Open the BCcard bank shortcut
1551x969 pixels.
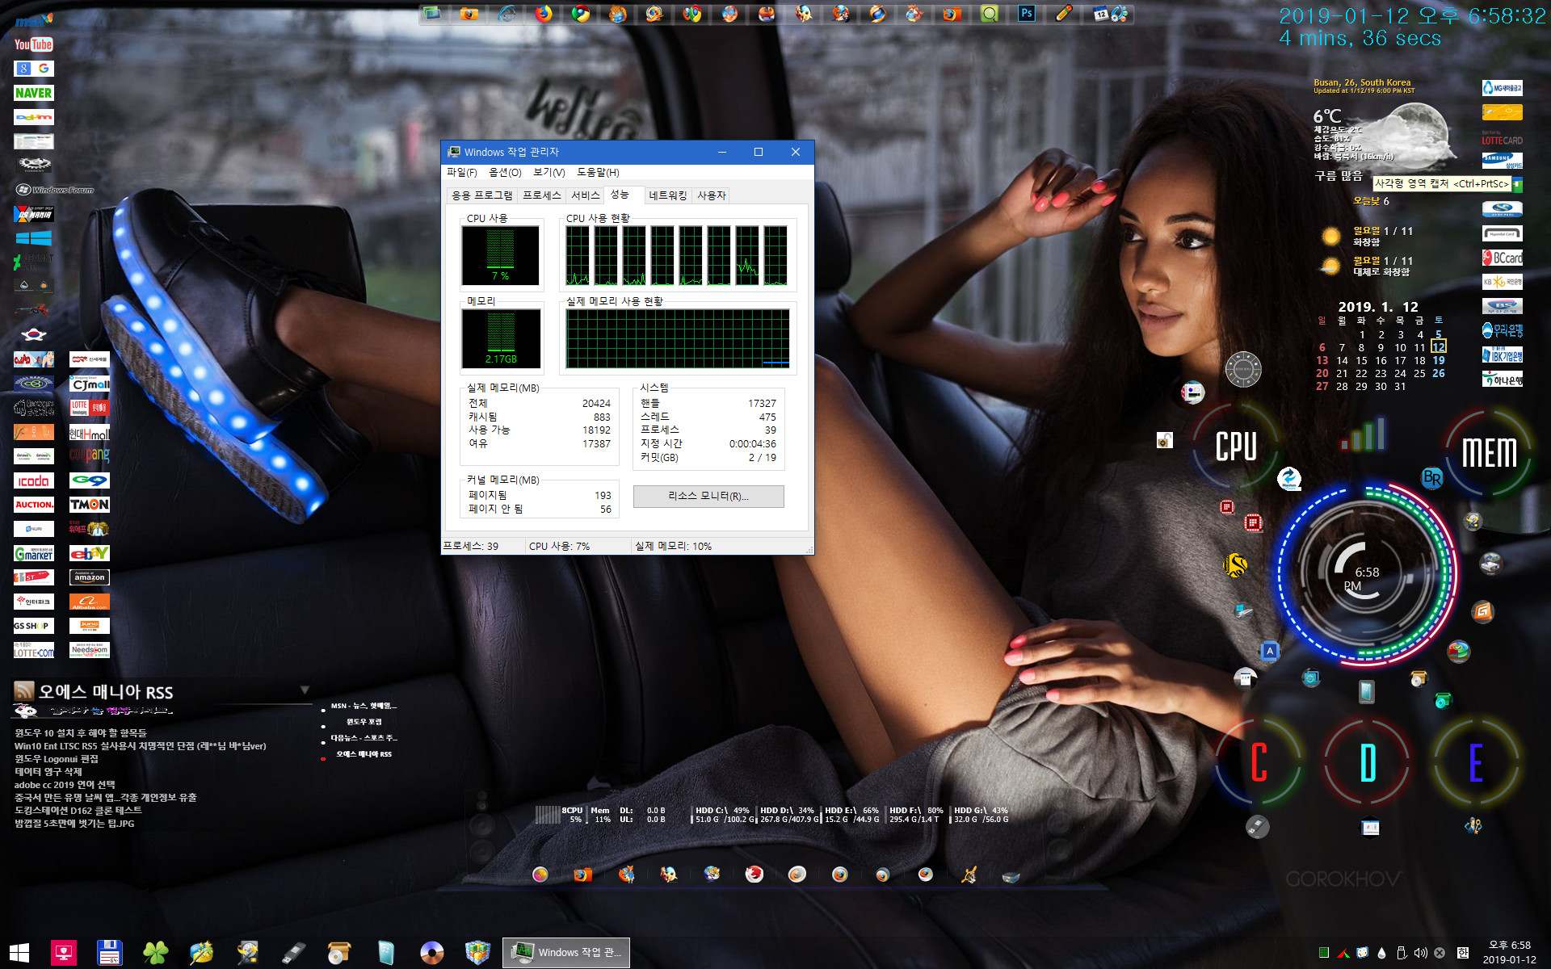click(1502, 258)
